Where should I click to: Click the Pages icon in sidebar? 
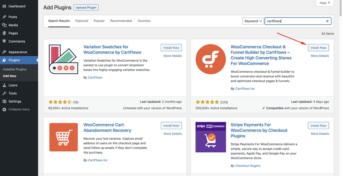tap(4, 33)
